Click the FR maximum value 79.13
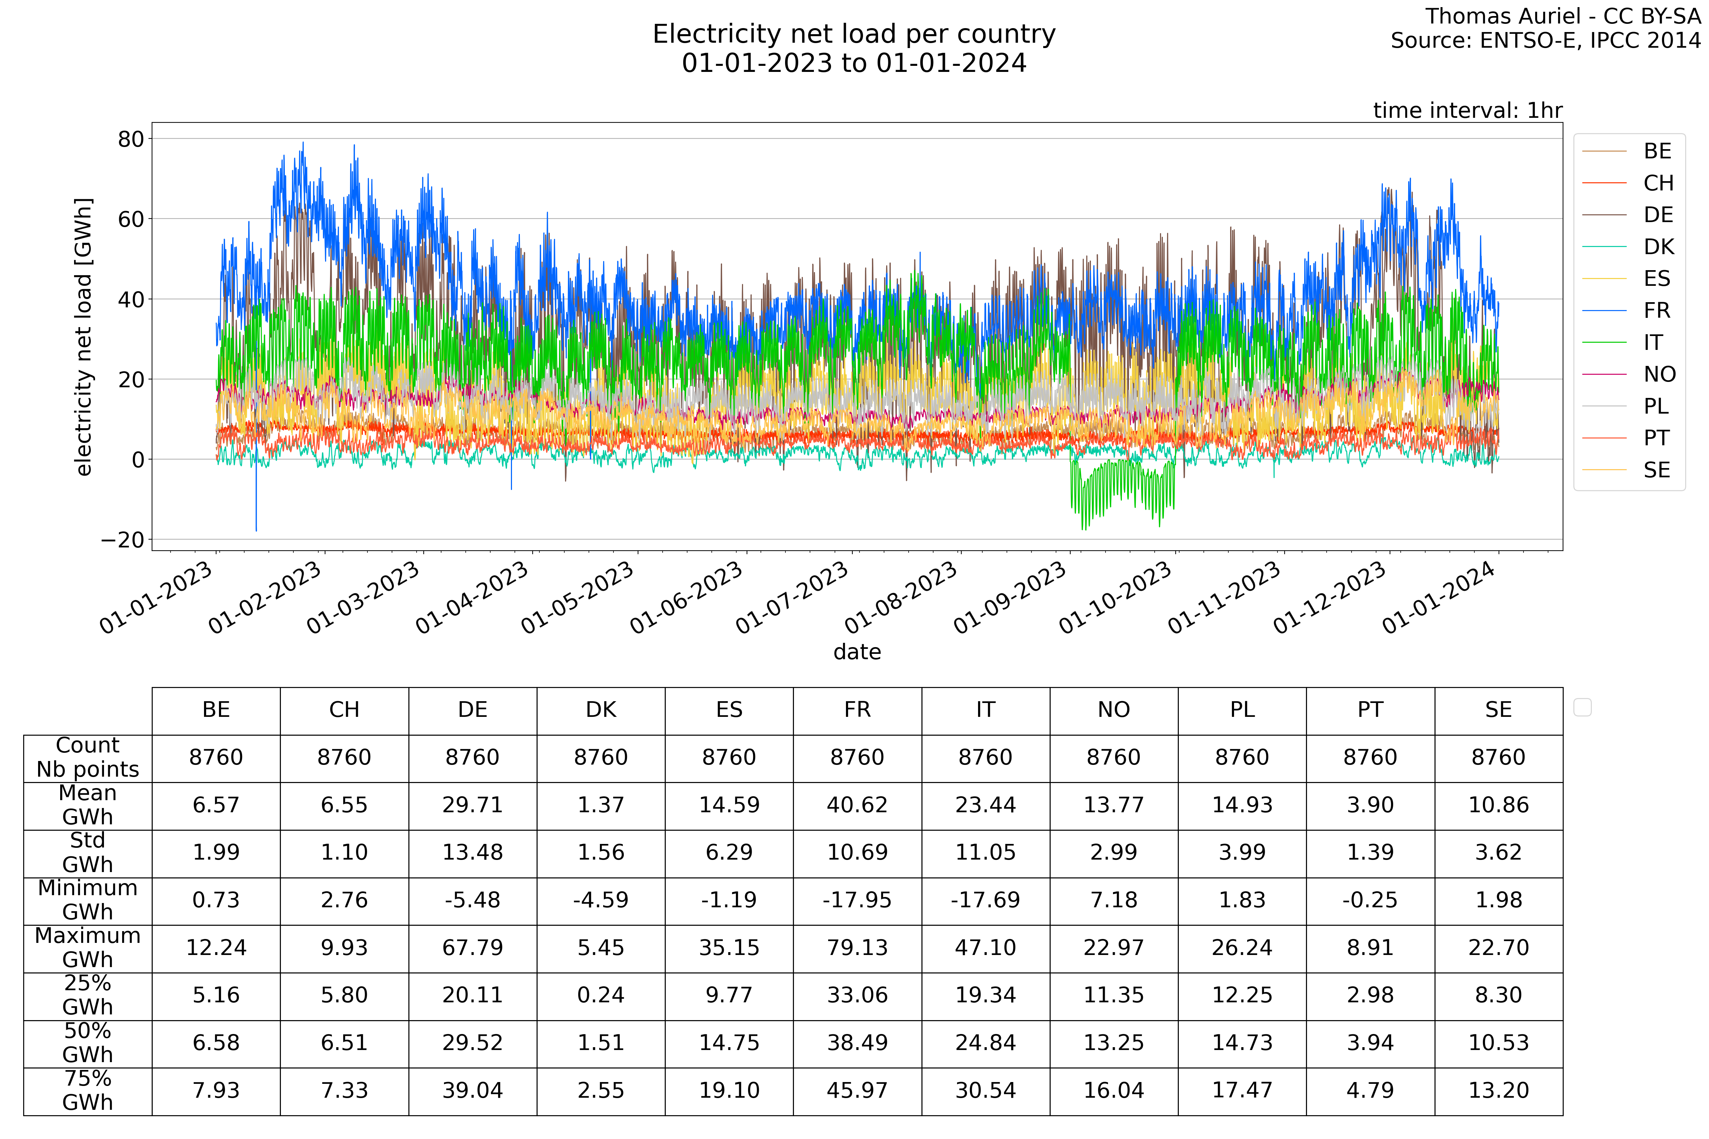This screenshot has height=1139, width=1709. pos(857,948)
